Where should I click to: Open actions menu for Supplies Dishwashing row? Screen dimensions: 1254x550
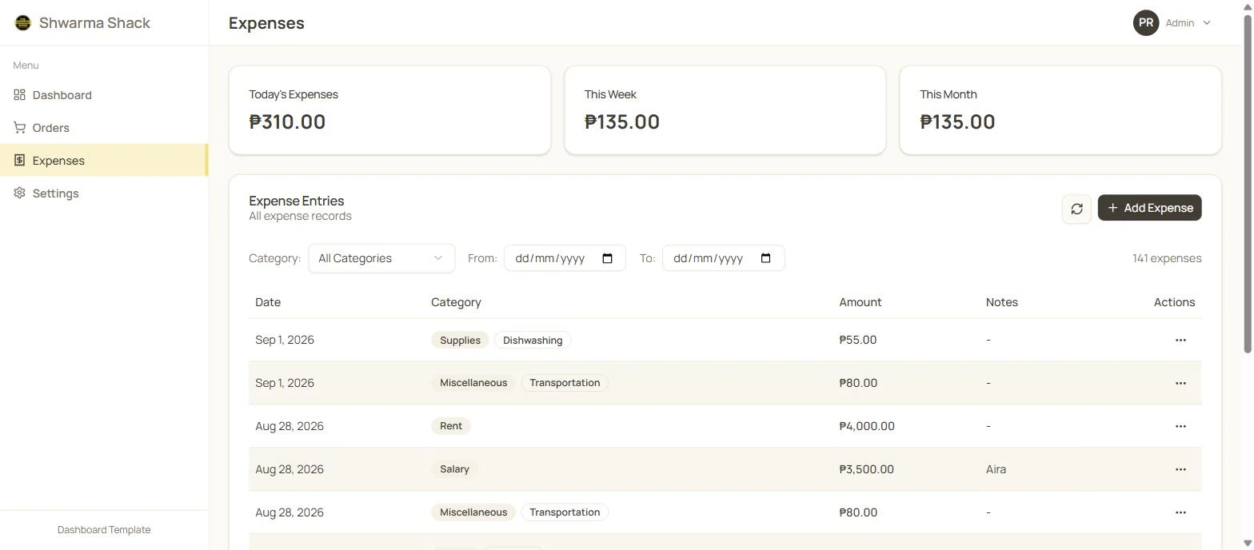click(x=1180, y=340)
